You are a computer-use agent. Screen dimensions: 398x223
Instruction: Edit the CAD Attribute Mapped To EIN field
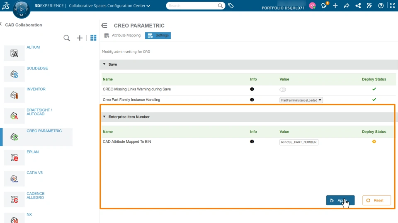(299, 142)
